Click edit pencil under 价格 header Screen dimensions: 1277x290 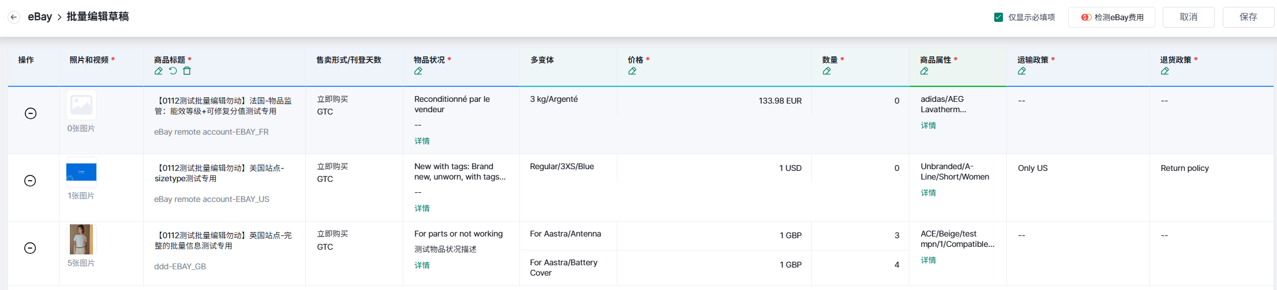coord(632,71)
